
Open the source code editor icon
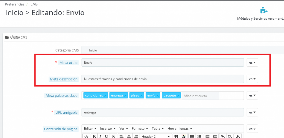pos(86,136)
